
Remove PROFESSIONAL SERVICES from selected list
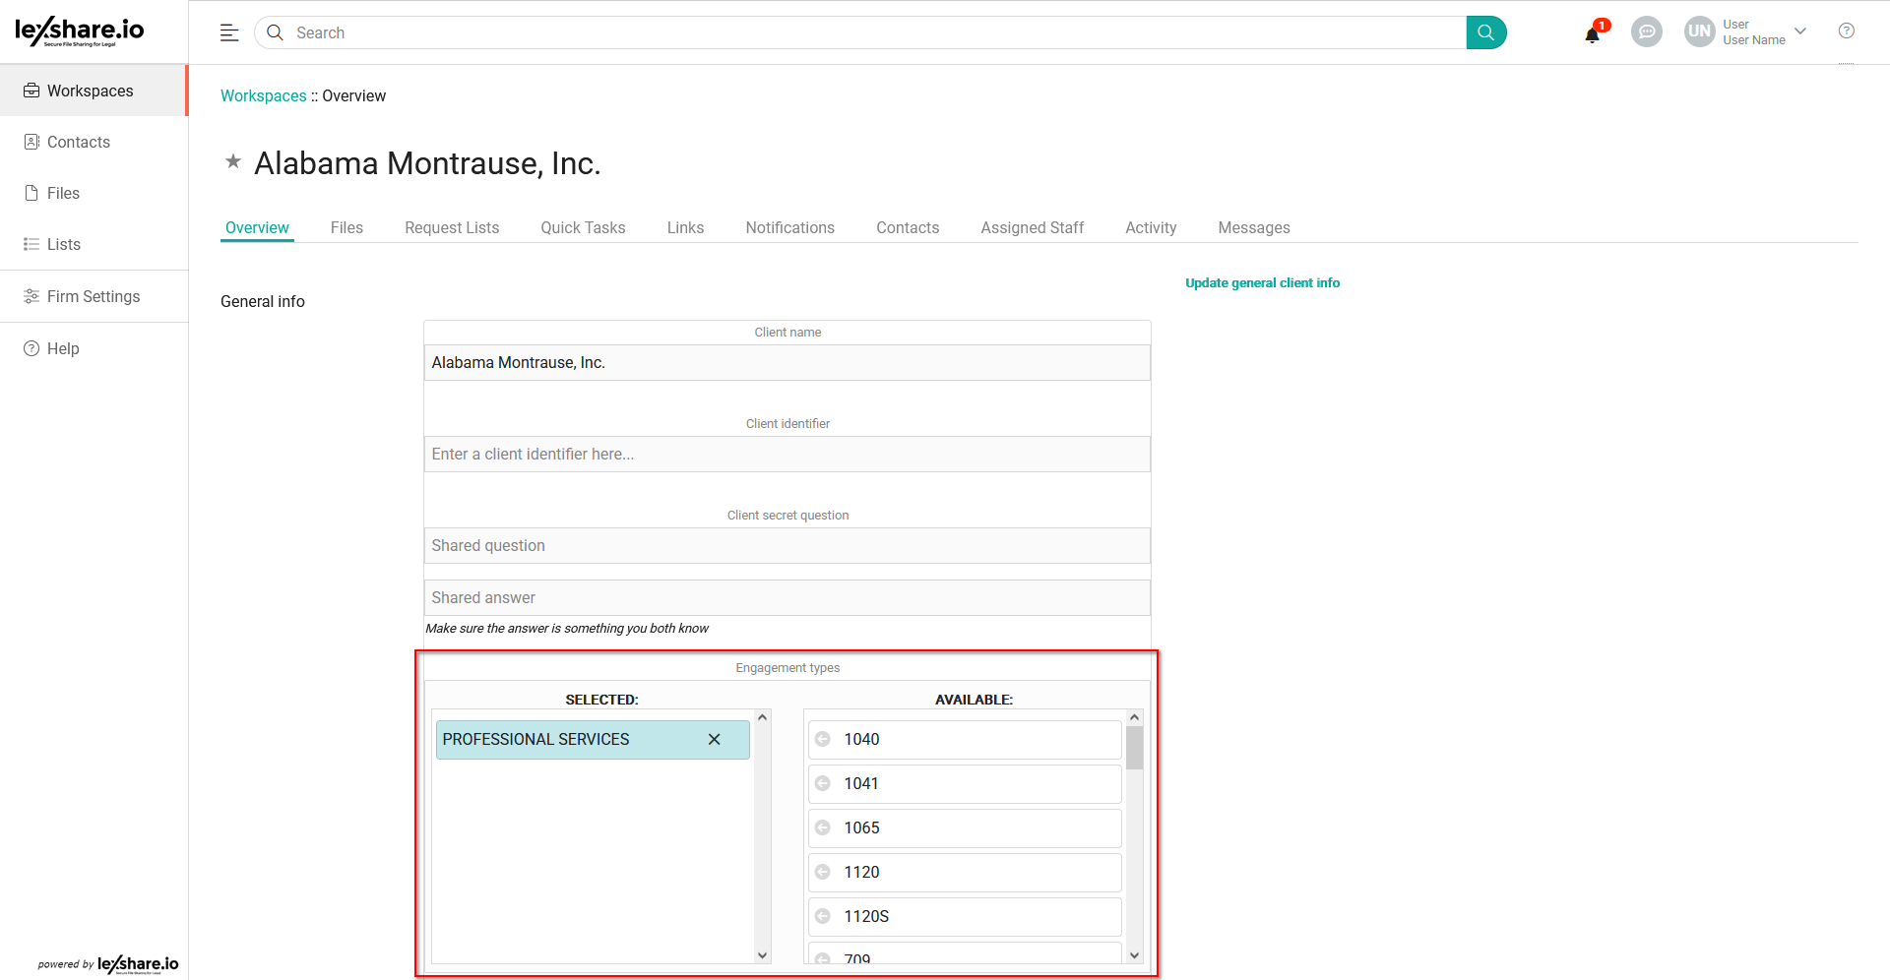pos(714,740)
